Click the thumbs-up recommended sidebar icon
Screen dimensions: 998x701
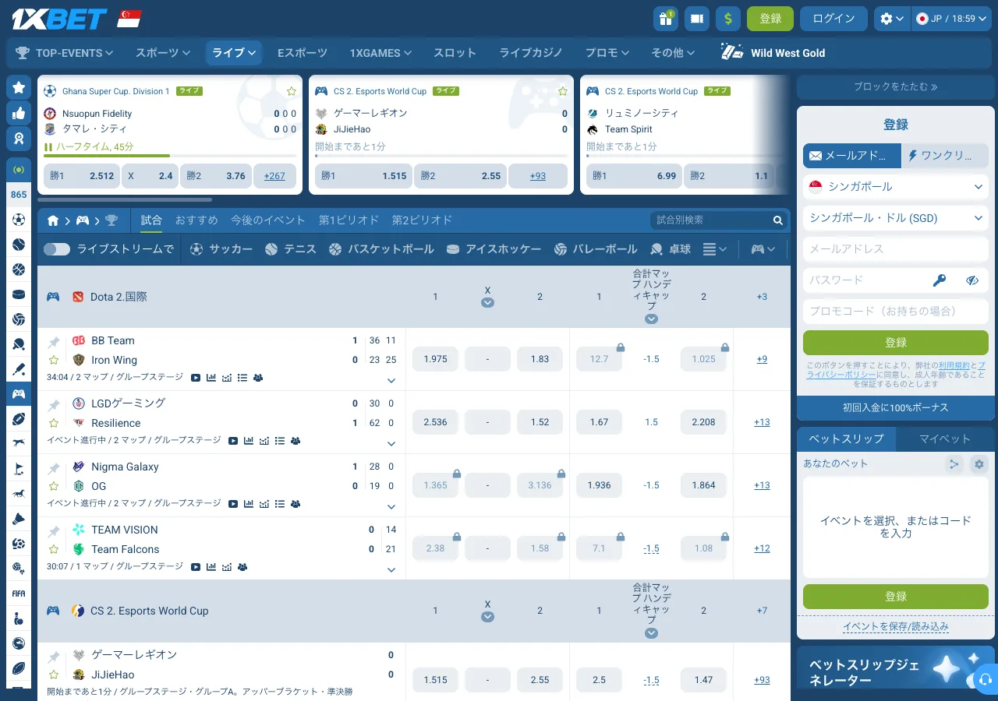[19, 113]
